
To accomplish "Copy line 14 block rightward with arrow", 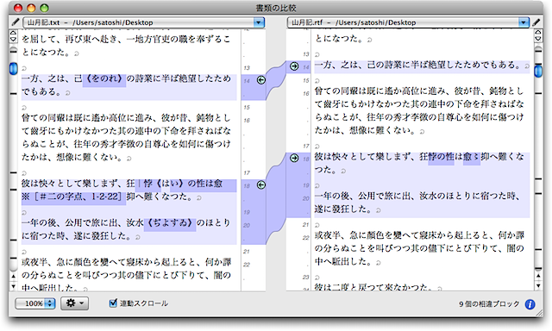I will (294, 66).
